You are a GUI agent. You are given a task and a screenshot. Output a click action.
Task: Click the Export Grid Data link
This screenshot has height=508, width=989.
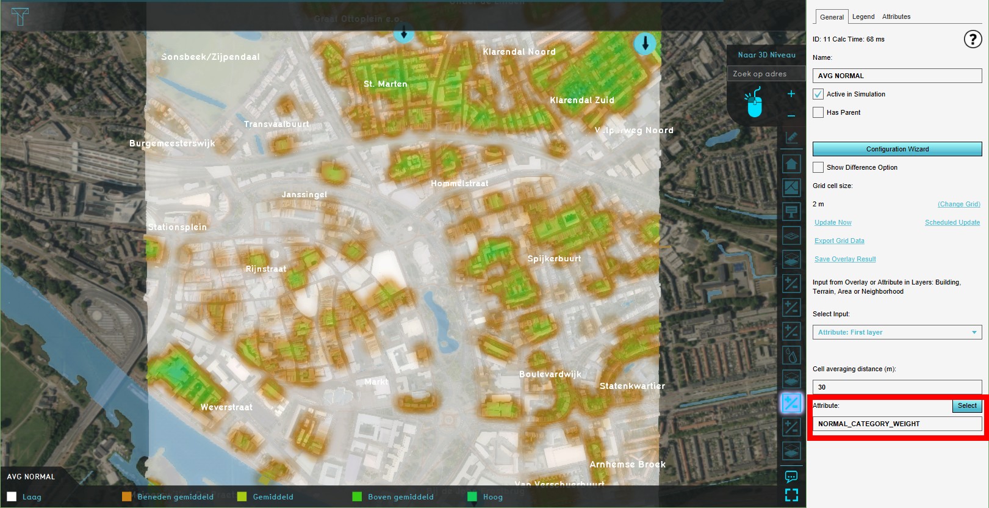839,241
